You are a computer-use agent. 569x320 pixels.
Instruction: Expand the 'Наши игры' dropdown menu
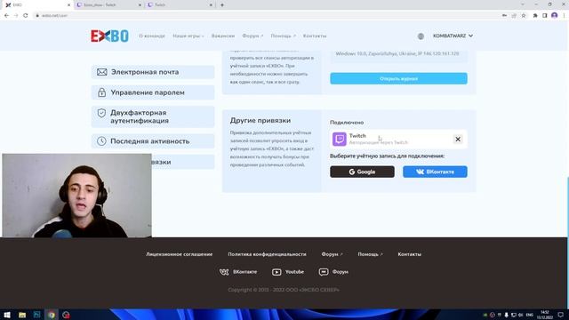(x=188, y=36)
